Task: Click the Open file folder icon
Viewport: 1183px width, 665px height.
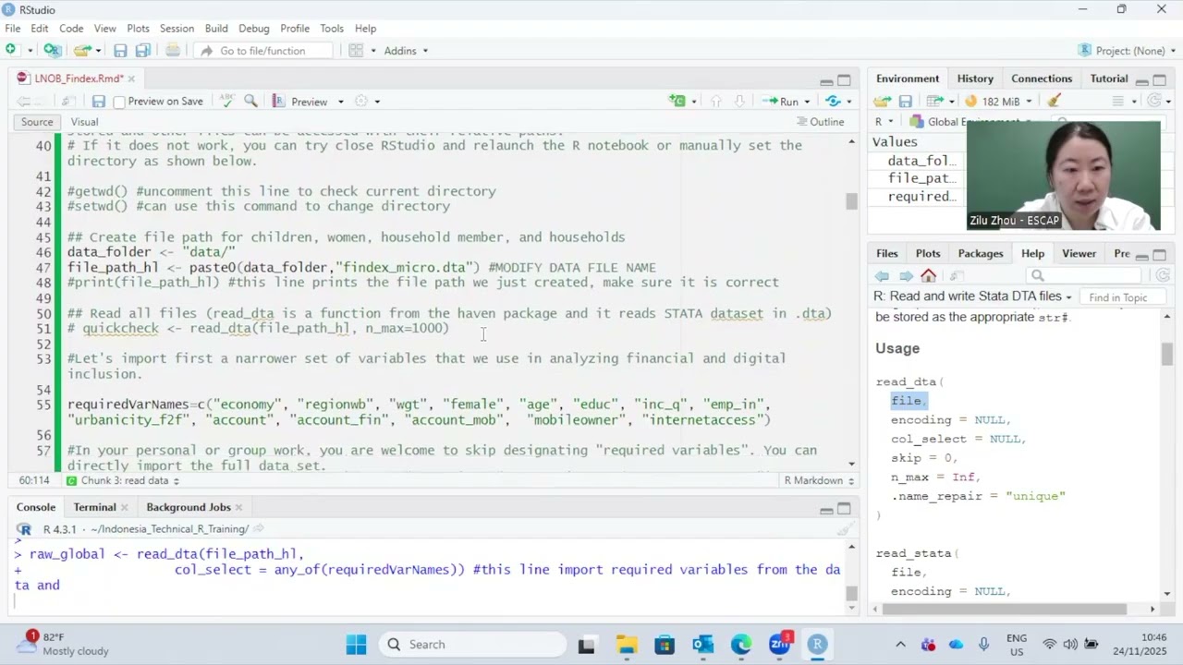Action: pyautogui.click(x=82, y=50)
